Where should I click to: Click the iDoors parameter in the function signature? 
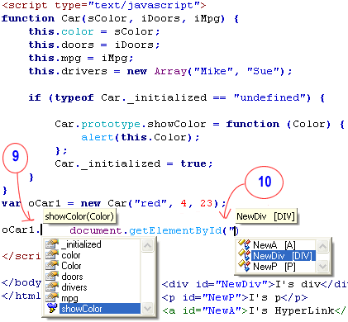coord(160,18)
